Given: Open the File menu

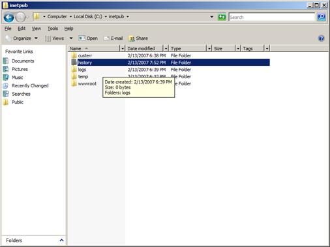Looking at the screenshot, I should click(x=8, y=29).
